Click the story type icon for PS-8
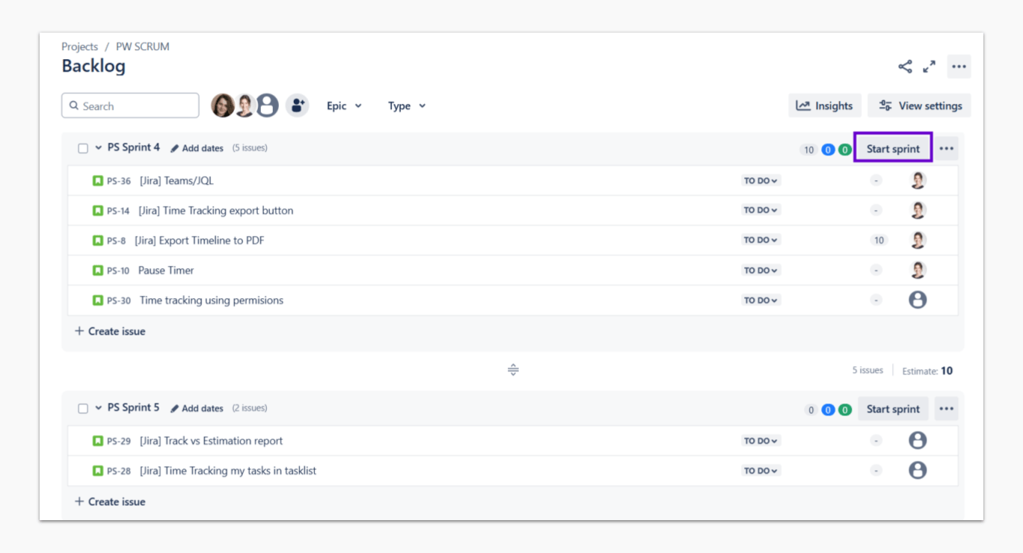This screenshot has width=1023, height=553. [x=97, y=240]
